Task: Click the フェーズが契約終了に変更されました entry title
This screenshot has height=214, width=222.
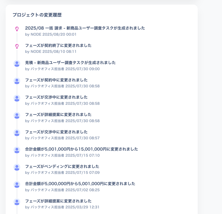Action: click(x=58, y=45)
